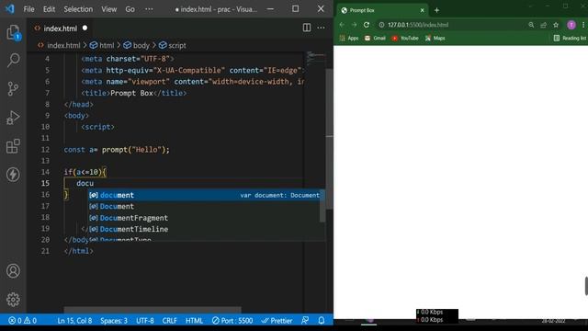Close the Prompt Box browser tab
This screenshot has width=588, height=331.
tap(422, 10)
